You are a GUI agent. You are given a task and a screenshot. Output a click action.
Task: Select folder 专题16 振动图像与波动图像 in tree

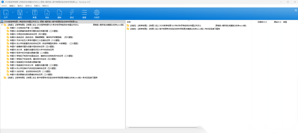coord(31,75)
